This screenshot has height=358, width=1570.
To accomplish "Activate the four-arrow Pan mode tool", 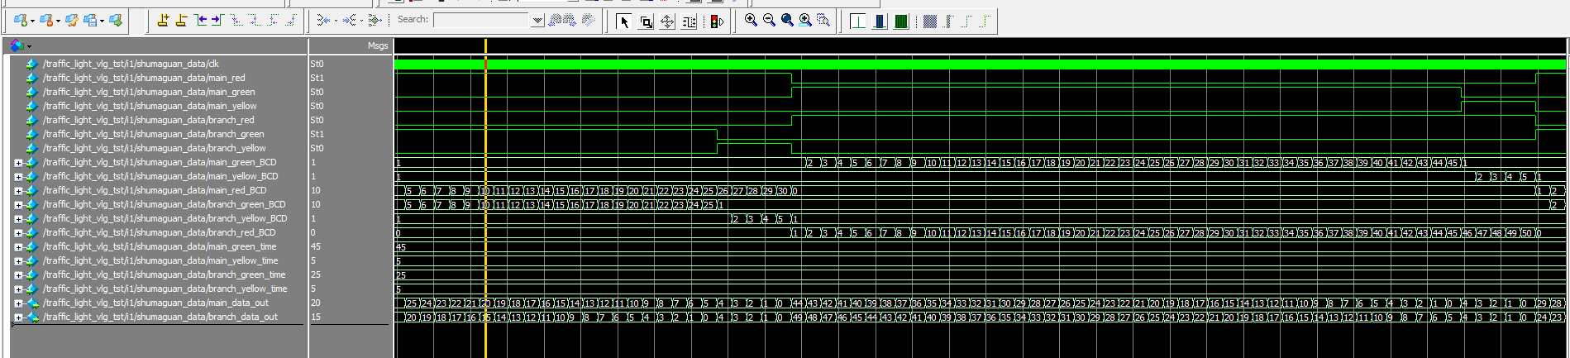I will [667, 21].
